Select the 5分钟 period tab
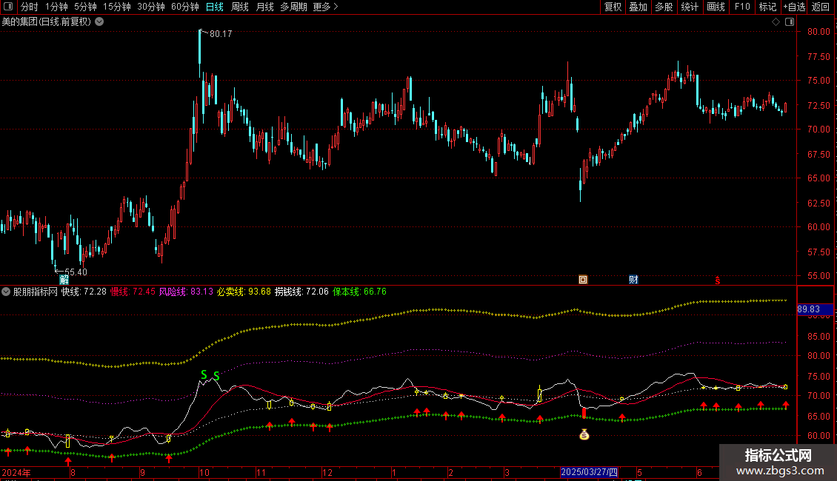This screenshot has height=481, width=837. coord(85,7)
